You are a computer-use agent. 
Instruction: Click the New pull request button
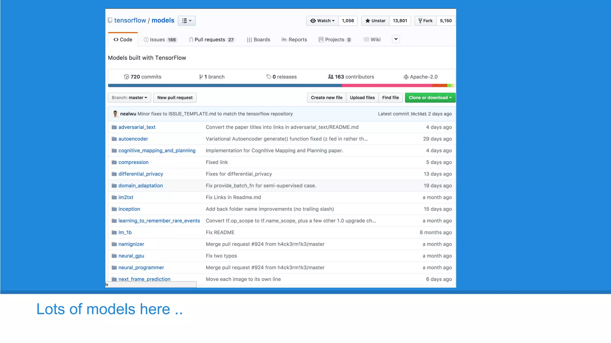175,98
